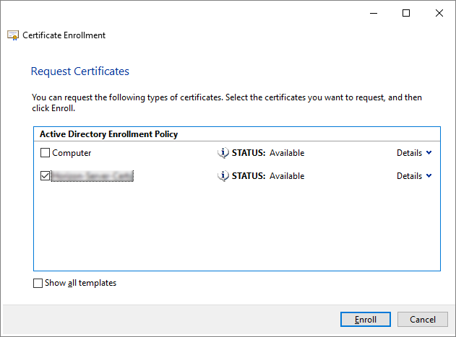This screenshot has height=337, width=456.
Task: Click the Details label in the Computer row
Action: tap(409, 153)
